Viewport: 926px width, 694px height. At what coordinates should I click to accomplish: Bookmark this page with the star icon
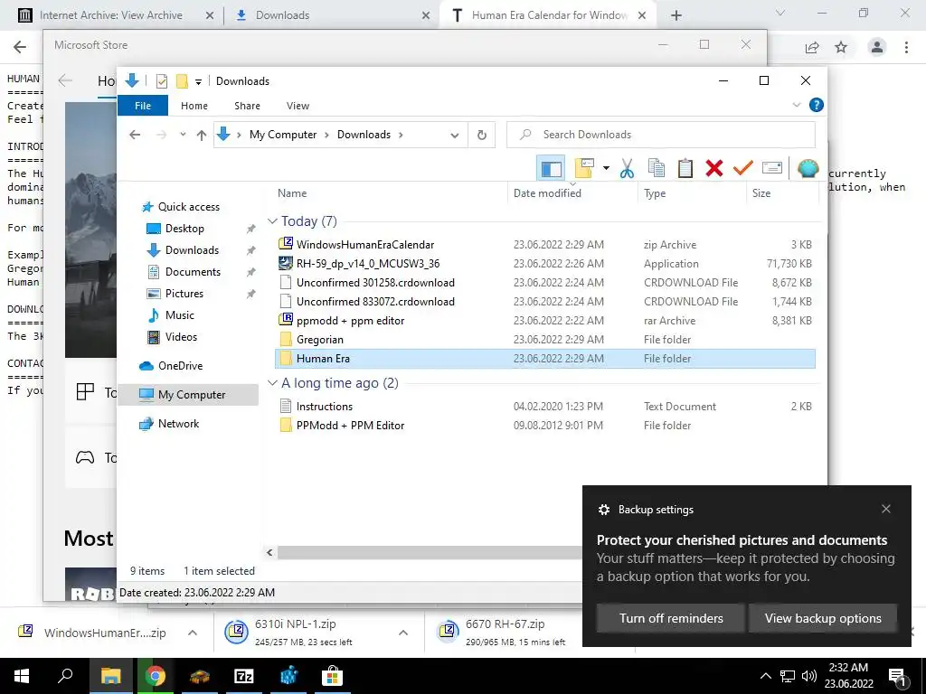[x=841, y=47]
